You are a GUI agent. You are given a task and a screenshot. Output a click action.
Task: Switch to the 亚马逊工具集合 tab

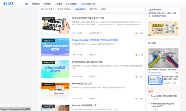(64, 9)
